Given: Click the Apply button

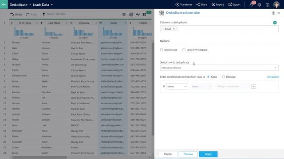Looking at the screenshot, I should tap(208, 154).
